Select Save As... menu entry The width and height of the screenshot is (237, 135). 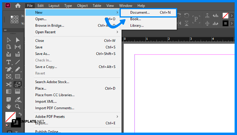coord(74,54)
